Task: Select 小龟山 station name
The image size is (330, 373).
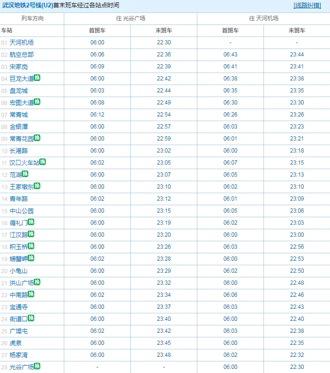Action: (x=19, y=271)
